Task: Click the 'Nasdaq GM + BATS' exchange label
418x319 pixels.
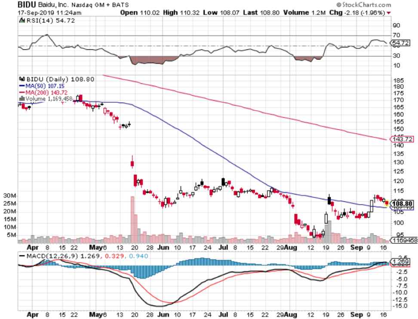Action: click(x=100, y=5)
